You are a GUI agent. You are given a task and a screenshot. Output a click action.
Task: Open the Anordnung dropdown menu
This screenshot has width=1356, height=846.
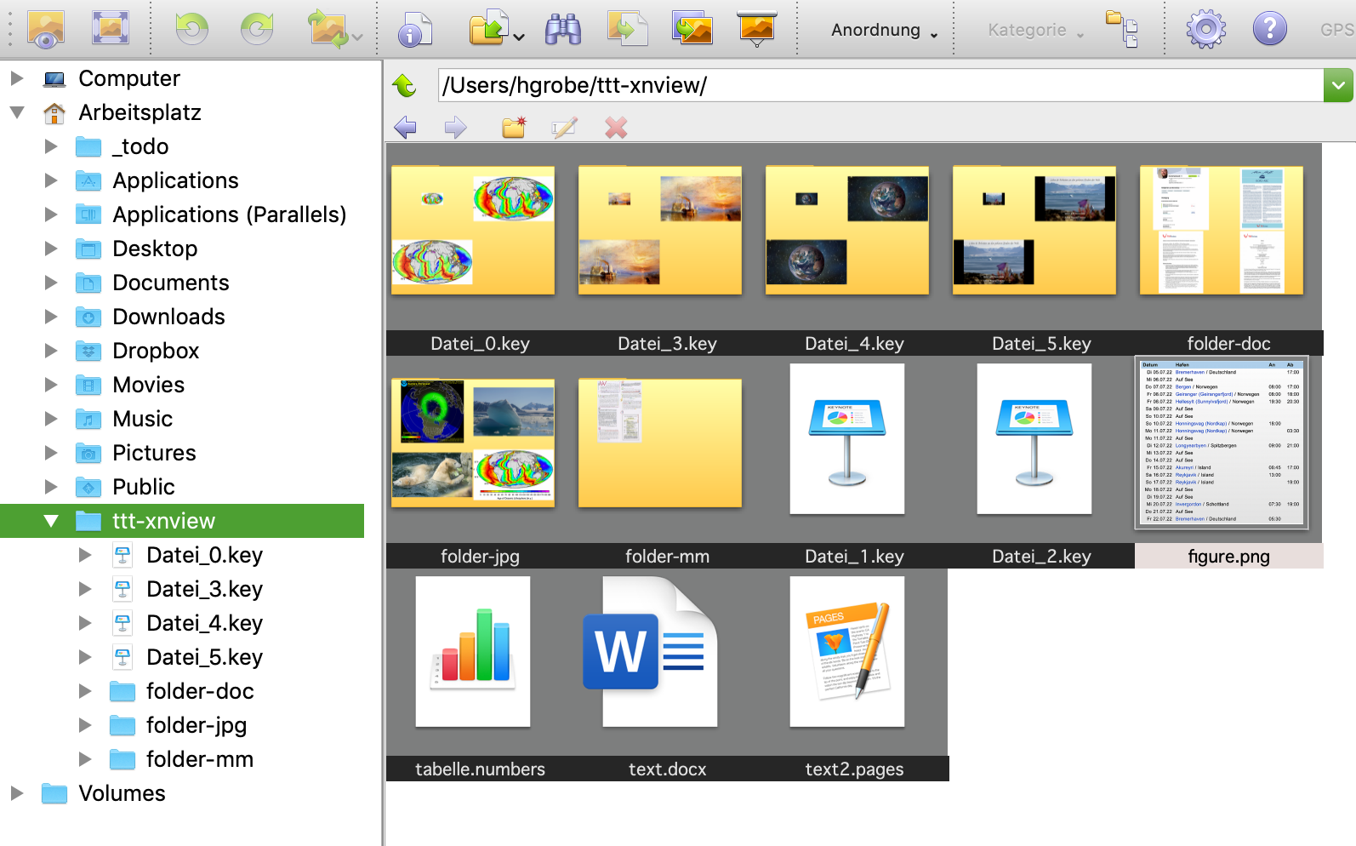(x=884, y=31)
